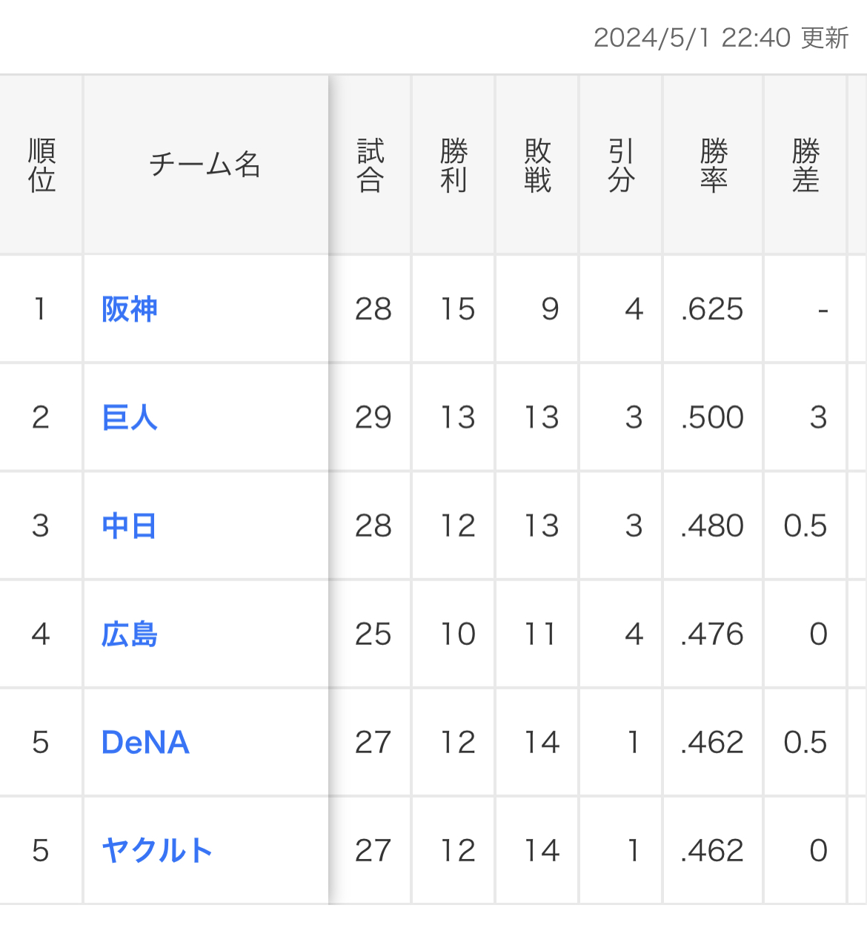
Task: Click the チーム名 column header
Action: pyautogui.click(x=205, y=165)
